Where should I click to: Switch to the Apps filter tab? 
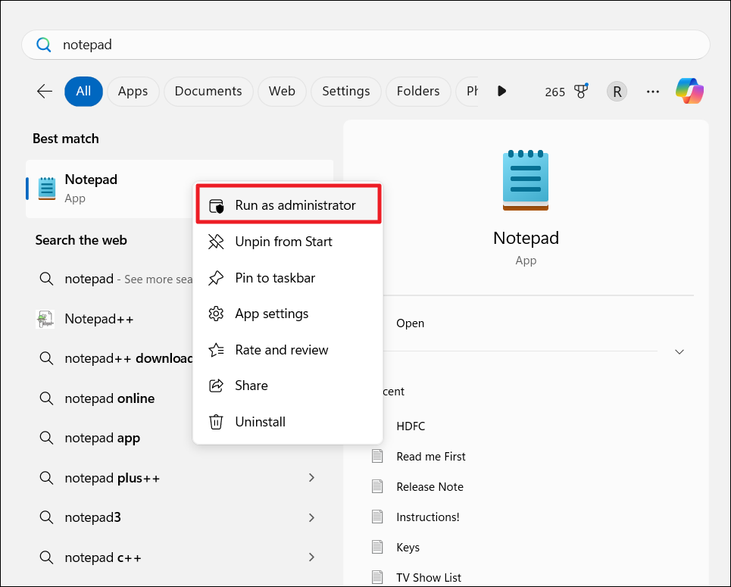[133, 91]
